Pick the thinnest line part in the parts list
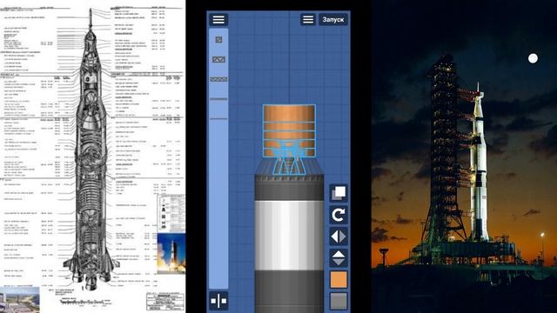 (218, 118)
